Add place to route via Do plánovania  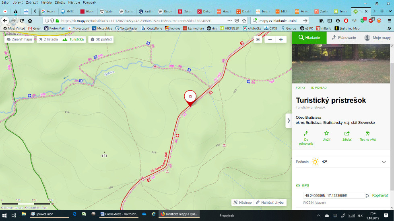pyautogui.click(x=306, y=136)
